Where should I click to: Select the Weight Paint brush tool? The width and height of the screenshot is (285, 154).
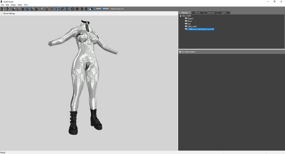(x=42, y=9)
